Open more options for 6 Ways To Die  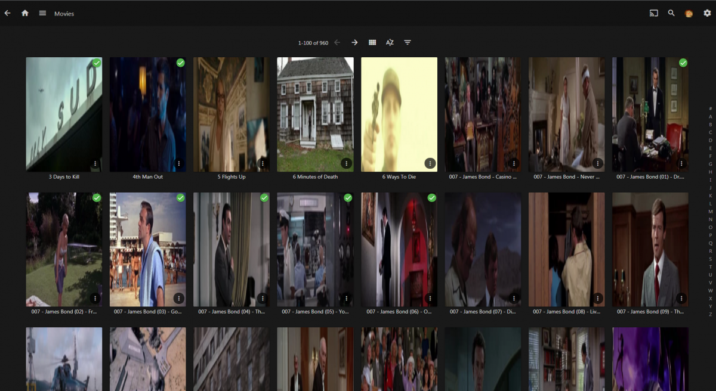pyautogui.click(x=430, y=163)
